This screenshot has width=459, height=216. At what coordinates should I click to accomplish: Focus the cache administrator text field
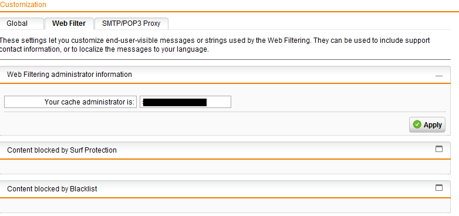tap(185, 102)
